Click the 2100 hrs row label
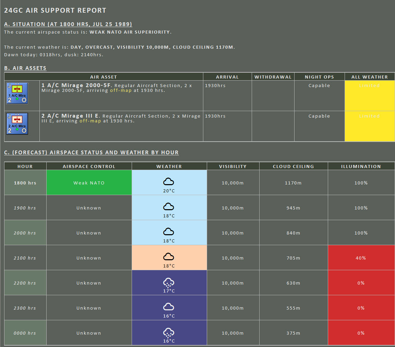Image resolution: width=395 pixels, height=347 pixels. coord(25,258)
